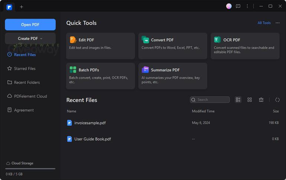Image resolution: width=286 pixels, height=180 pixels.
Task: Click the Search field in Recent Files
Action: tap(210, 100)
